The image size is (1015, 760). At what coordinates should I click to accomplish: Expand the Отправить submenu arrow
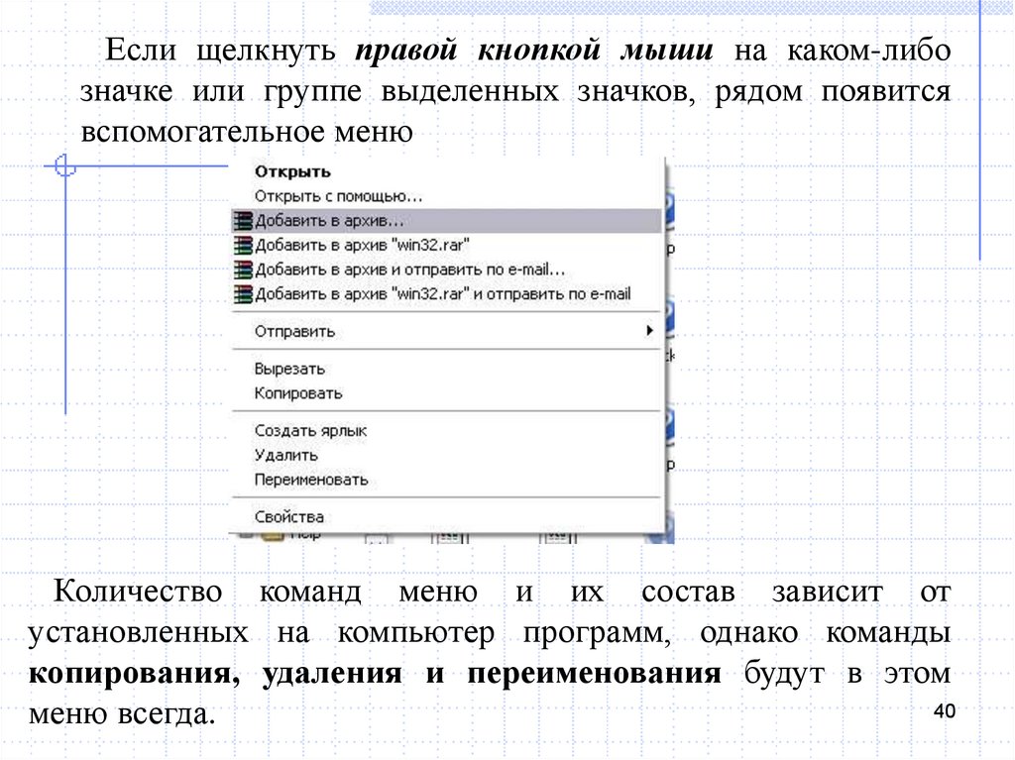pyautogui.click(x=649, y=331)
